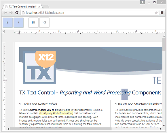This screenshot has height=133, width=167.
Task: Click the heading '1. Tables and Nested Tables'
Action: pos(38,104)
